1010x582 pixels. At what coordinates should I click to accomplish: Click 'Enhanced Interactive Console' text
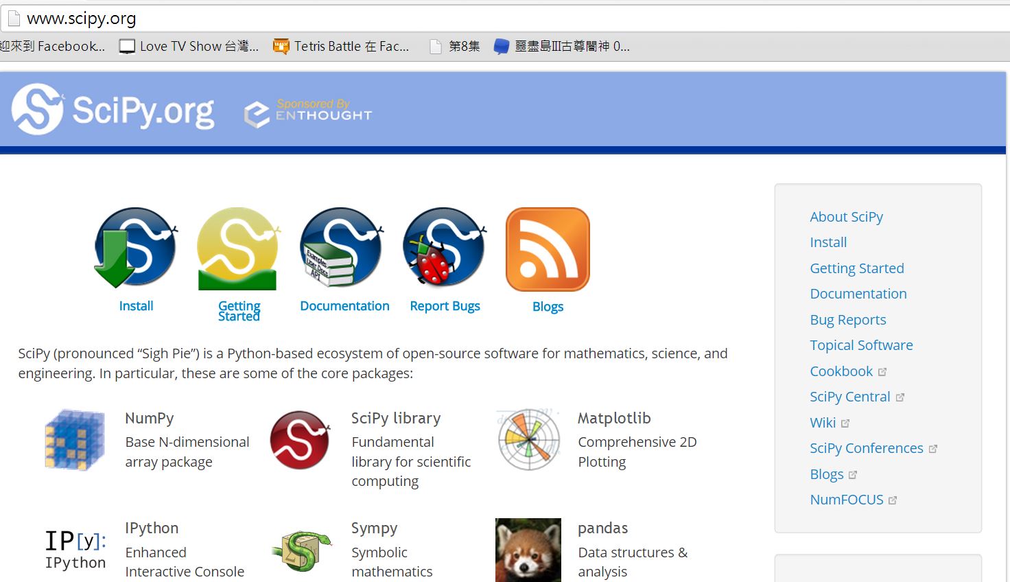[x=185, y=561]
